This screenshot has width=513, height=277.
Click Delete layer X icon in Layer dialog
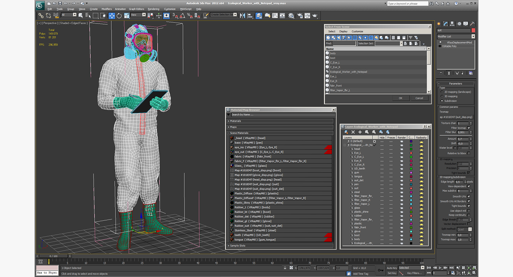click(353, 132)
